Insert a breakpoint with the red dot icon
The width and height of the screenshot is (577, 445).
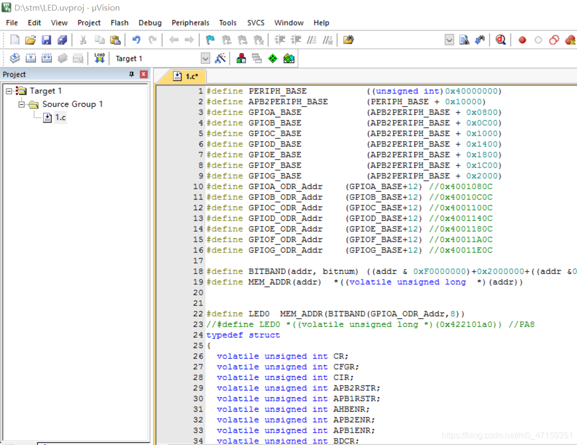(x=522, y=40)
